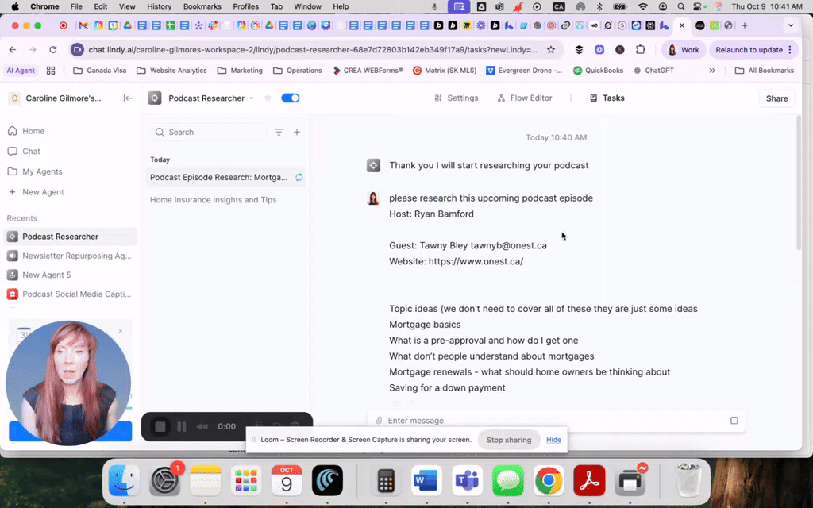Open Home in the sidebar

point(33,131)
